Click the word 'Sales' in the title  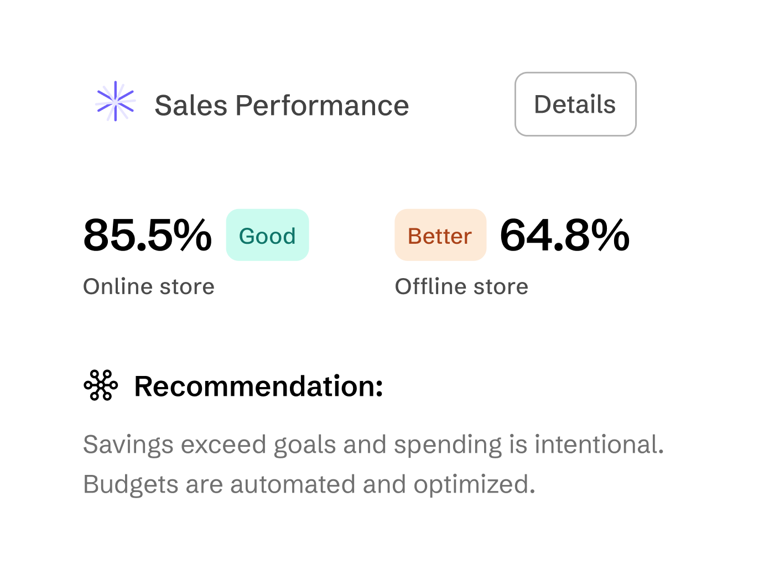[x=191, y=105]
